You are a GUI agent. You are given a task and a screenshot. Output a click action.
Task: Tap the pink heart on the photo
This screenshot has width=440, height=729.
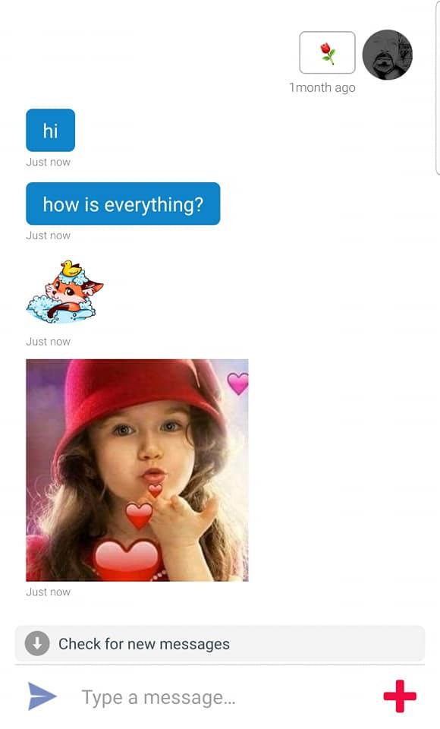(238, 383)
